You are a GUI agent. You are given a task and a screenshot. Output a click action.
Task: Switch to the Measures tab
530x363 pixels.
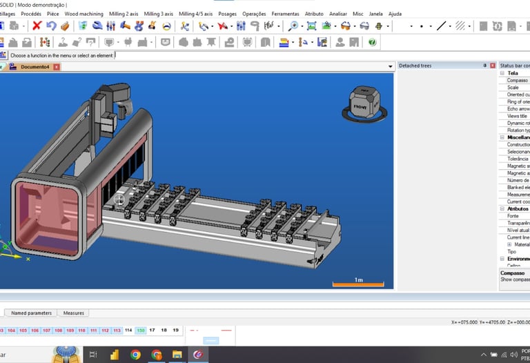click(x=73, y=313)
